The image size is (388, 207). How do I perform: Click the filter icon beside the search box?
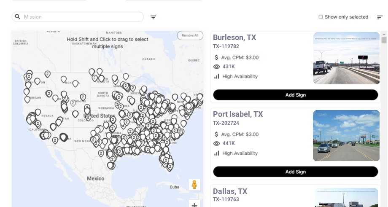(153, 17)
